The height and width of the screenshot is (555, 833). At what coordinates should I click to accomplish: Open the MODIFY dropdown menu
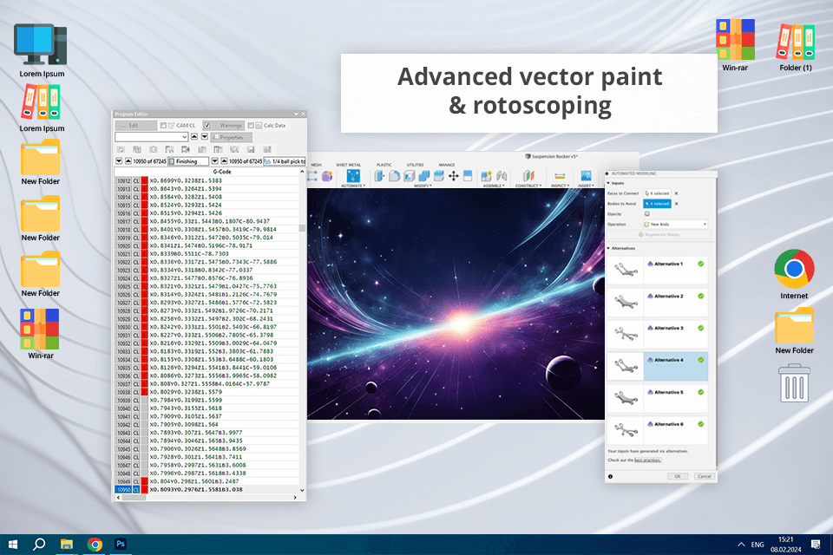point(423,186)
